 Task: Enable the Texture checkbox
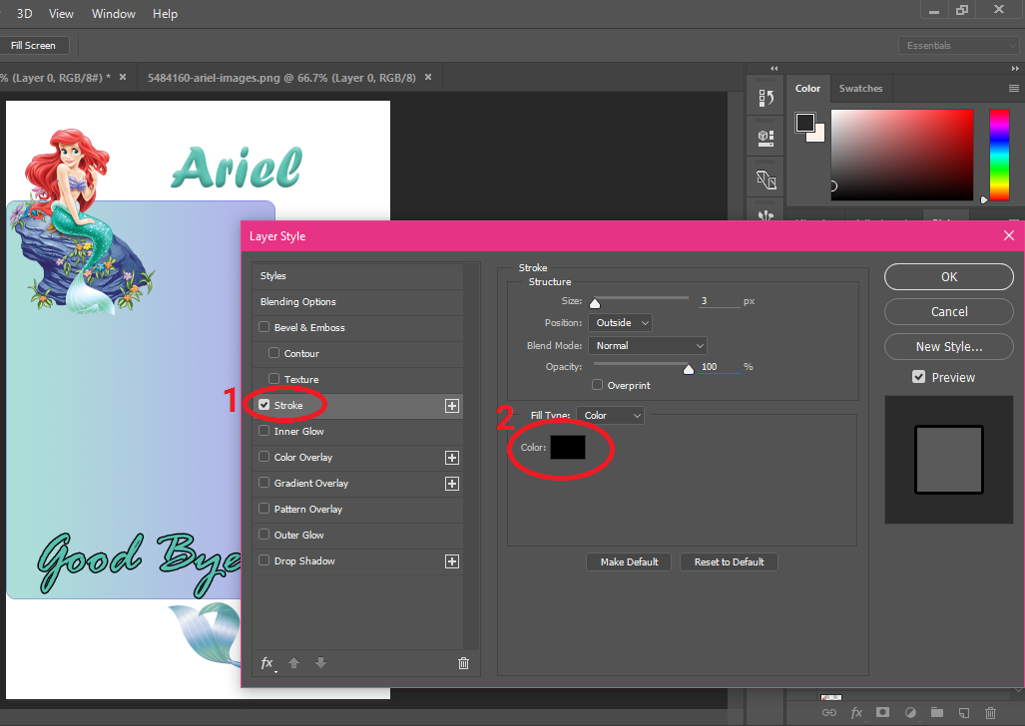(x=273, y=378)
